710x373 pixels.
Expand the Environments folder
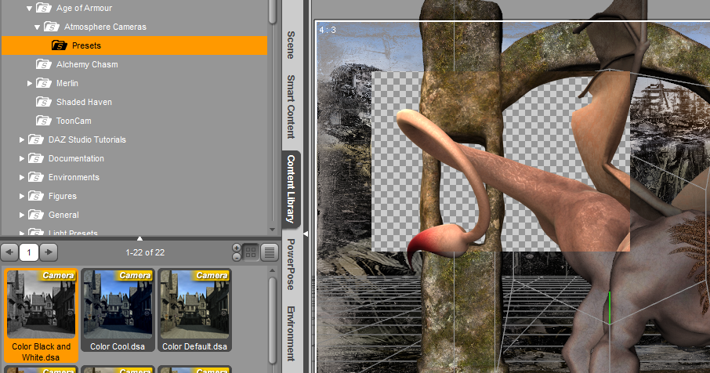click(x=22, y=177)
